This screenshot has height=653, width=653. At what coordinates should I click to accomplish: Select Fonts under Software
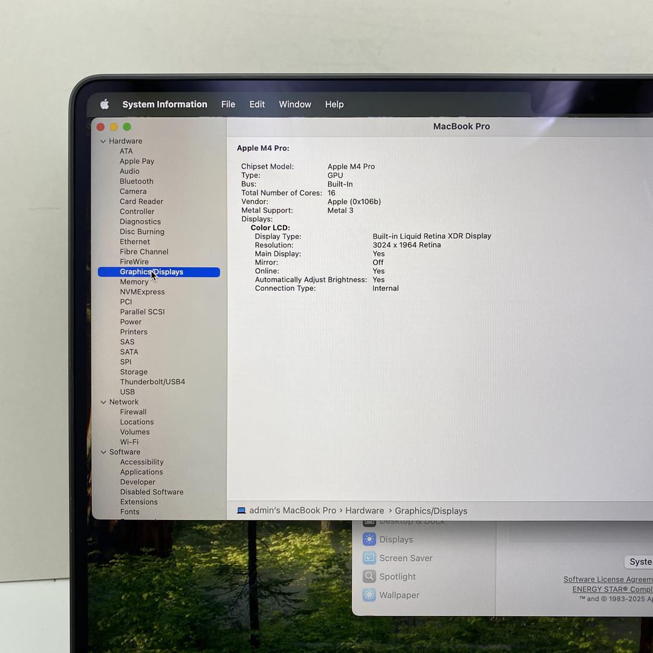[x=130, y=512]
